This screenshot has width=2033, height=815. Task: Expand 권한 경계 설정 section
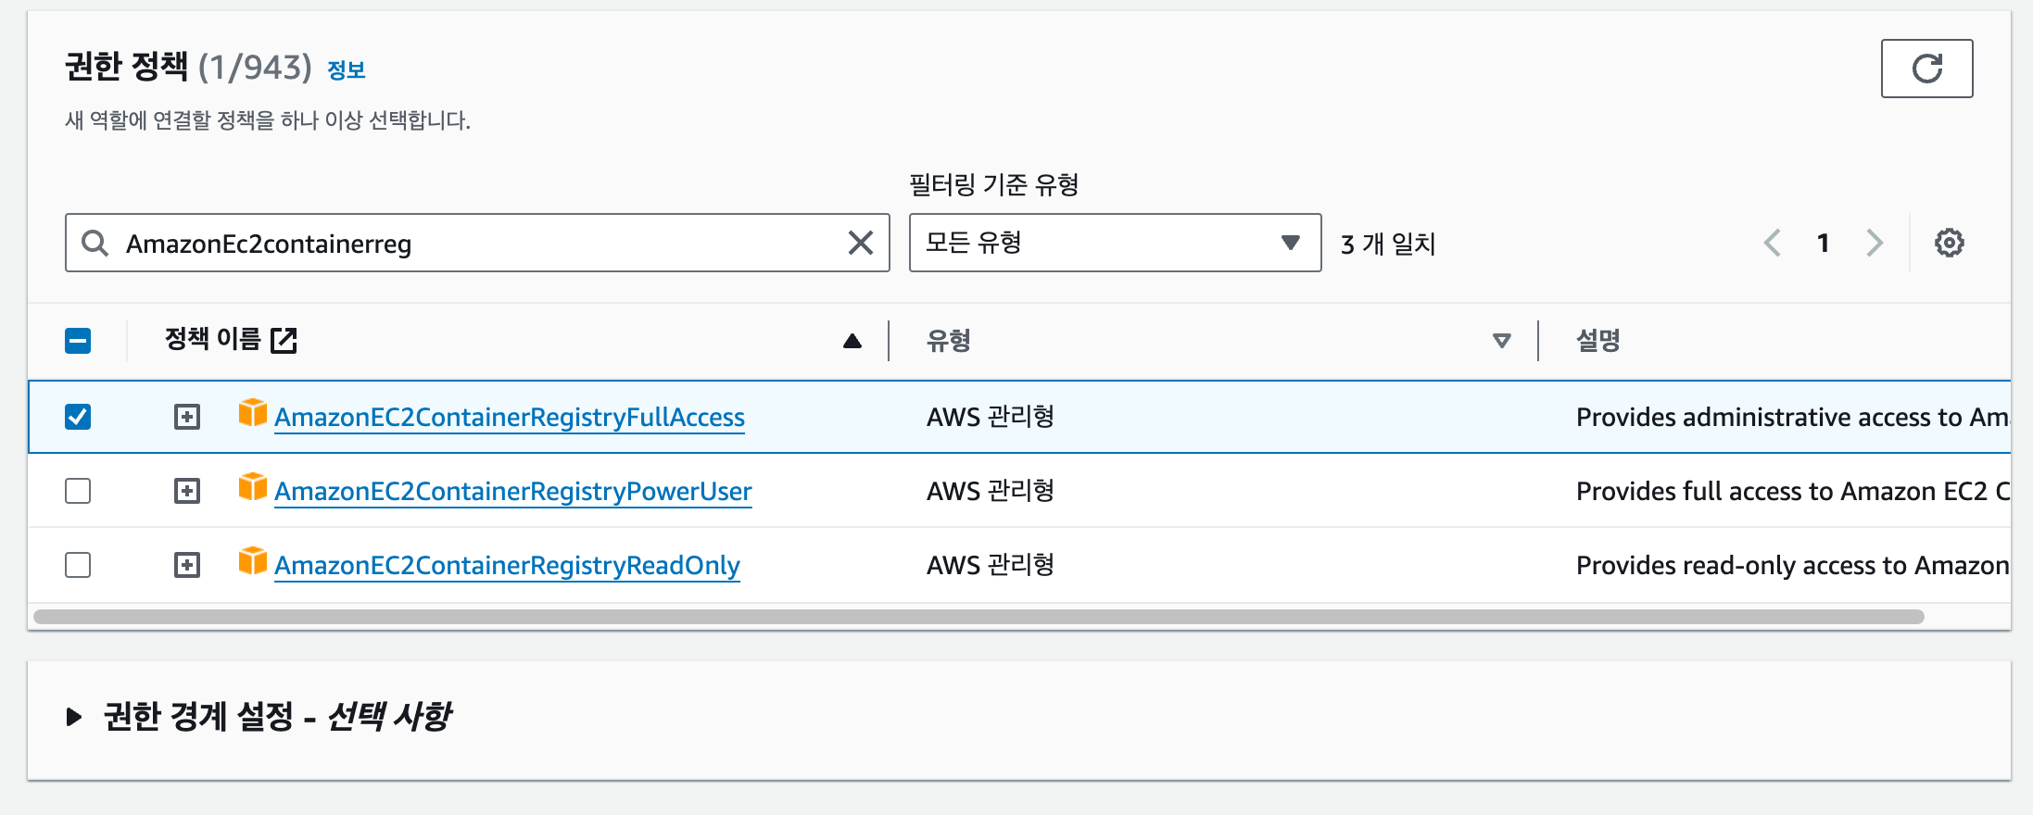coord(74,717)
